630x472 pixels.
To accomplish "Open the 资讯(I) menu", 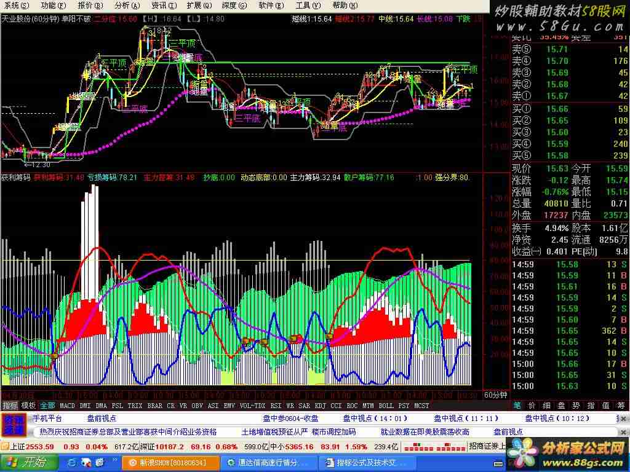I will [x=164, y=6].
